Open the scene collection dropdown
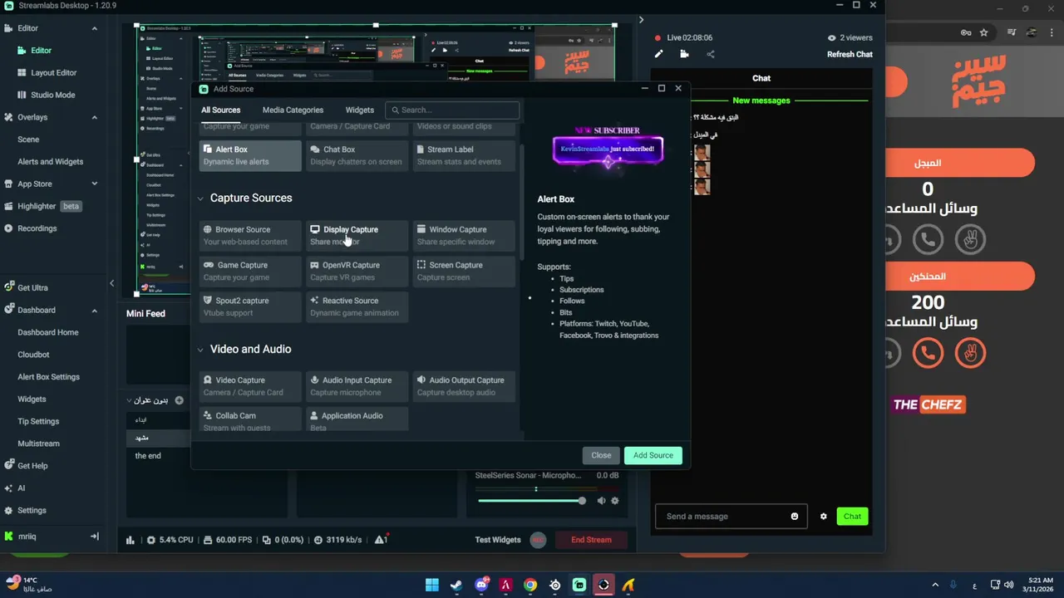The height and width of the screenshot is (598, 1064). tap(150, 400)
